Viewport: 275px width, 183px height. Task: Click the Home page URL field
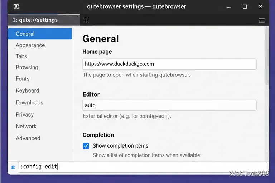click(x=169, y=64)
